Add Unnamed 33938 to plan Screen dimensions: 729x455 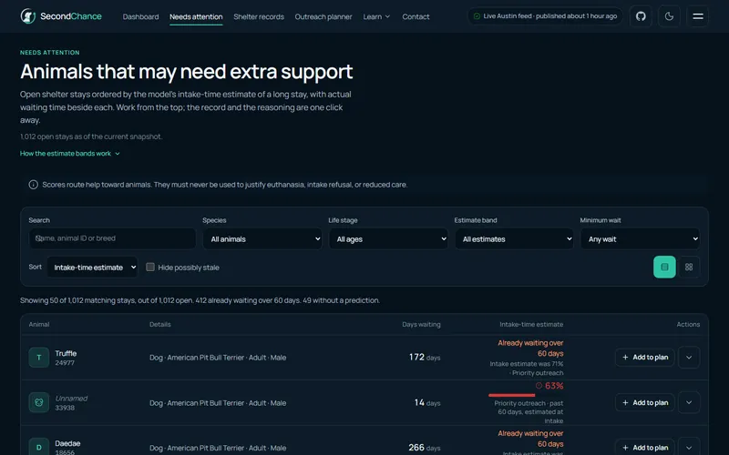[645, 402]
